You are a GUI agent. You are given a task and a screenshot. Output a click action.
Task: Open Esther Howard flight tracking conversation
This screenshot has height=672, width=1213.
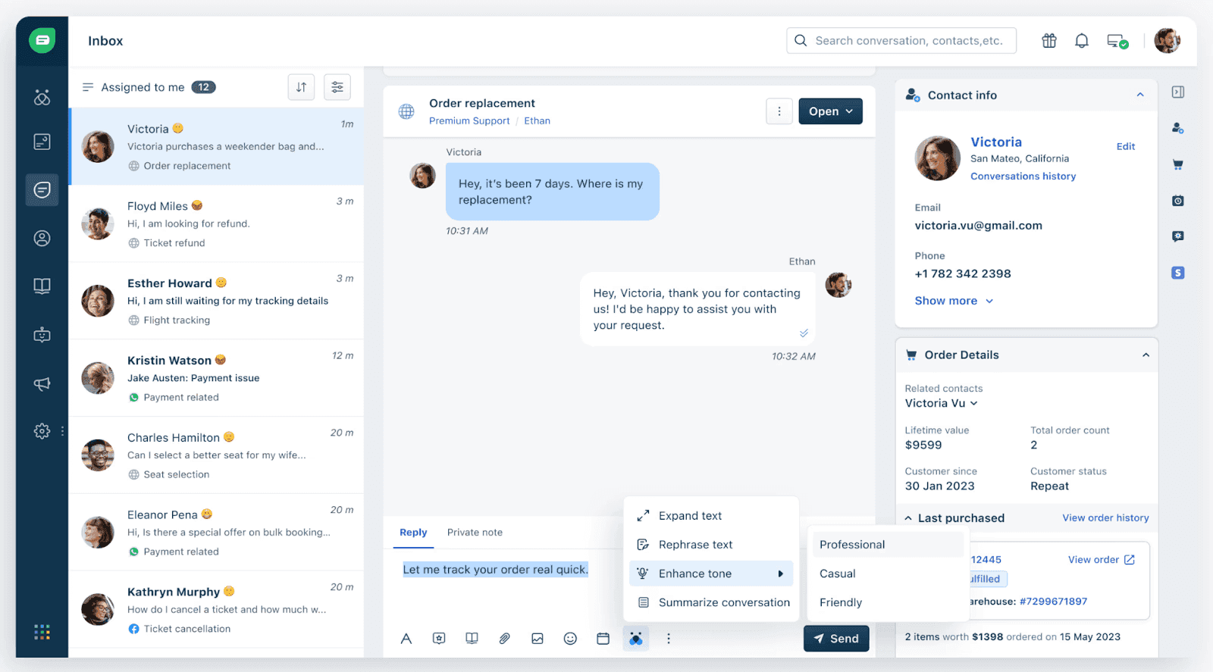click(217, 301)
